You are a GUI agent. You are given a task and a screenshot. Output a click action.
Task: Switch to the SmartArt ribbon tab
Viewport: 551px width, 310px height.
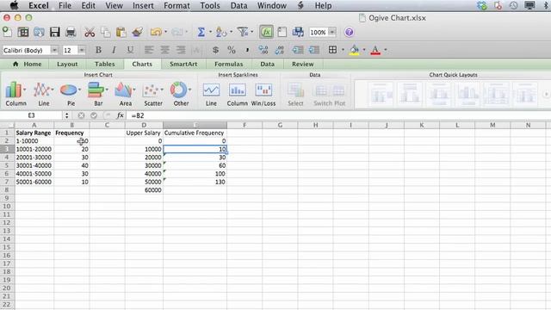click(183, 64)
